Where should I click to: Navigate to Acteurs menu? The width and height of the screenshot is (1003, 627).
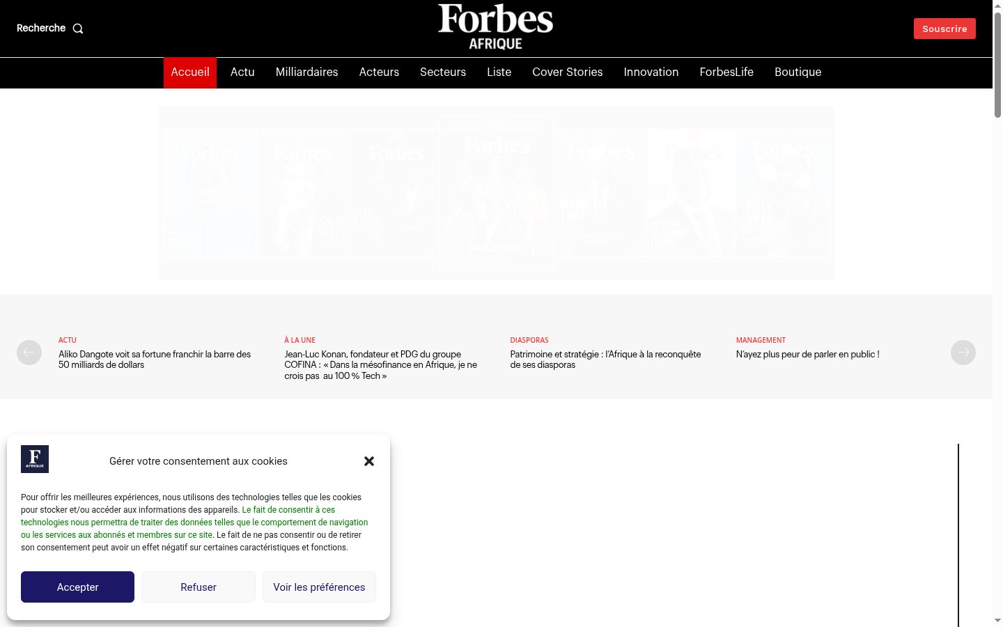point(379,72)
